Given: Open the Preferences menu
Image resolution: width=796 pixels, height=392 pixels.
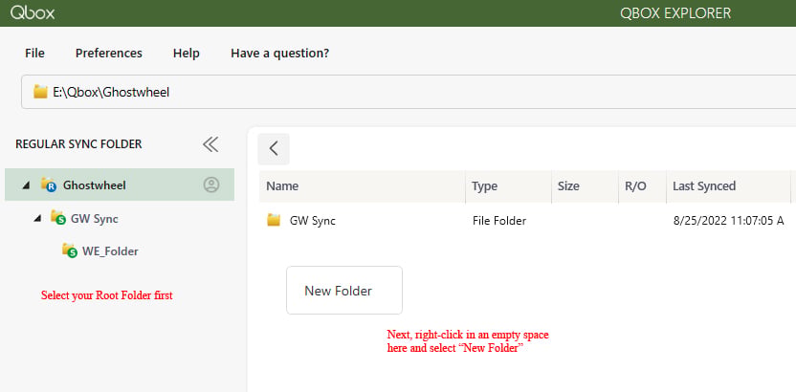Looking at the screenshot, I should 109,54.
